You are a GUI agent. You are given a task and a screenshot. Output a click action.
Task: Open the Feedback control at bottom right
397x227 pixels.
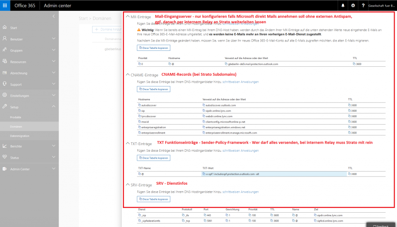click(x=380, y=225)
